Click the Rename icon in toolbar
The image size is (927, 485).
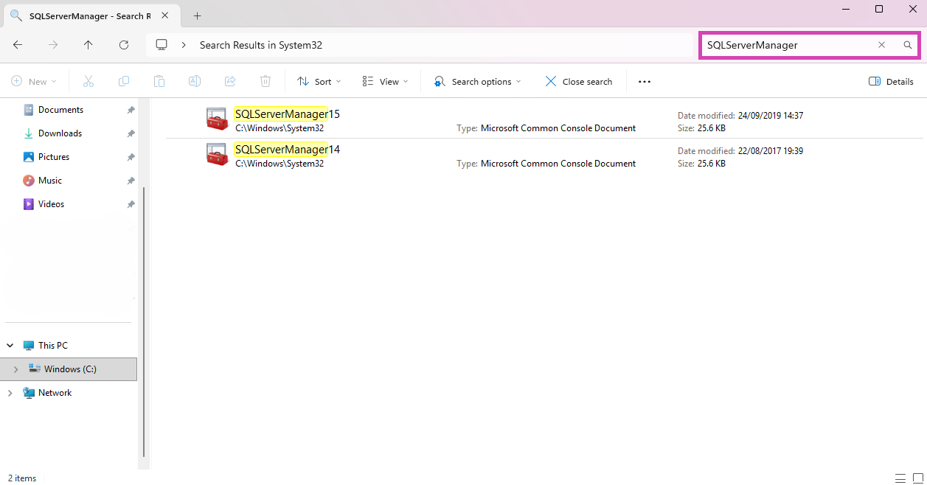click(195, 82)
